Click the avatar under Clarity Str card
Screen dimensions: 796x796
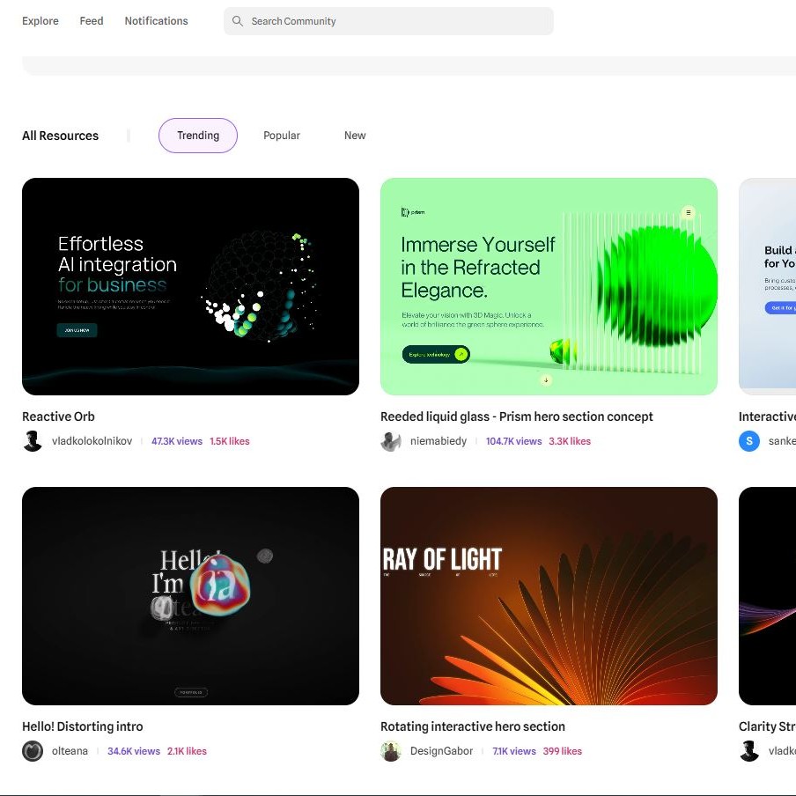(x=749, y=751)
